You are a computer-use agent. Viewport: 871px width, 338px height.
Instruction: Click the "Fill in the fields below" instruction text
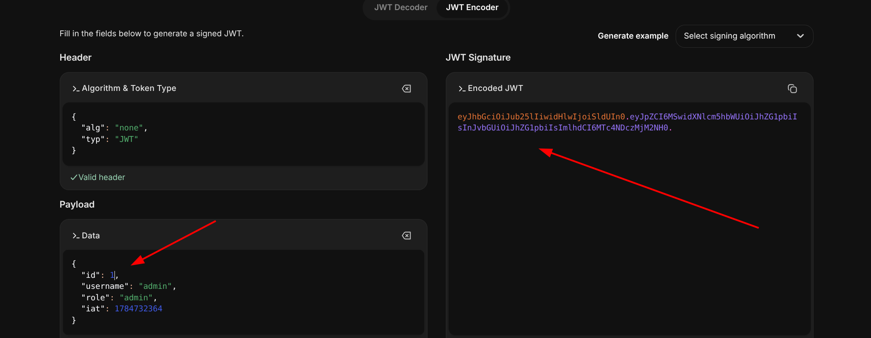pos(152,34)
